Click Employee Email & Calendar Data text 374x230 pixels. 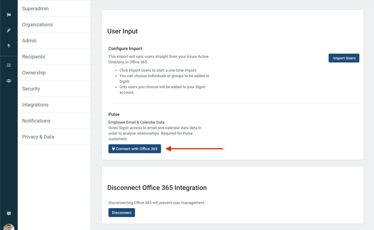click(136, 122)
